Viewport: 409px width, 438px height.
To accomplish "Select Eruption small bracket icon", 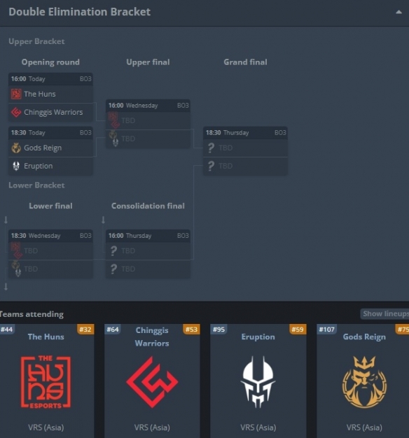I will [x=16, y=166].
